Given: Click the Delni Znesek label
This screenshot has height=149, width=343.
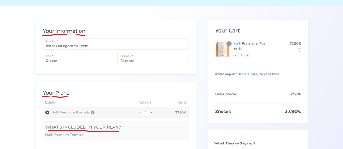Looking at the screenshot, I should pyautogui.click(x=226, y=94).
